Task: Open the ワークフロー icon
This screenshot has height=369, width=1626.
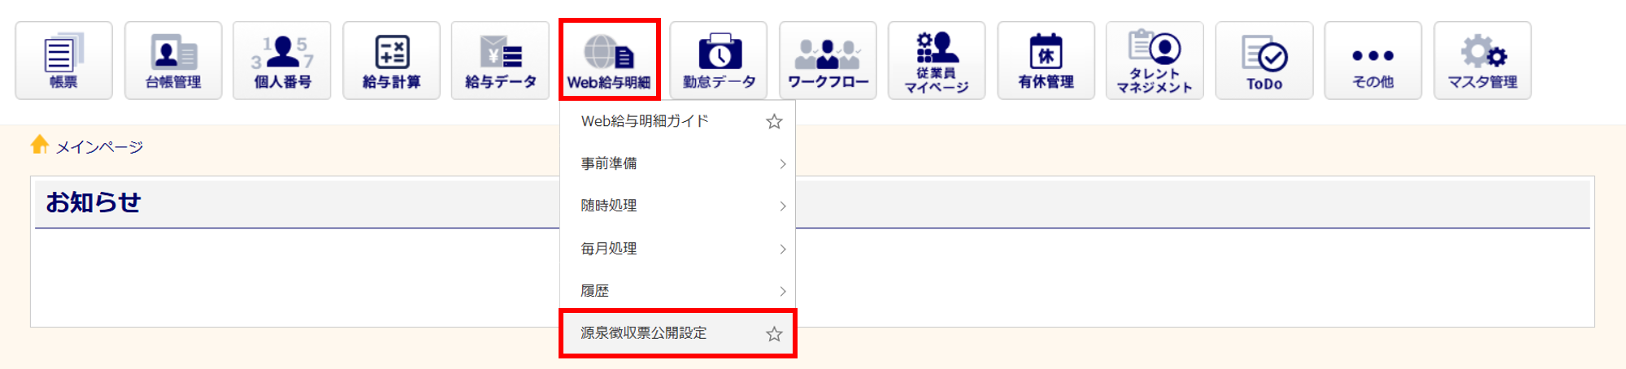Action: point(828,61)
